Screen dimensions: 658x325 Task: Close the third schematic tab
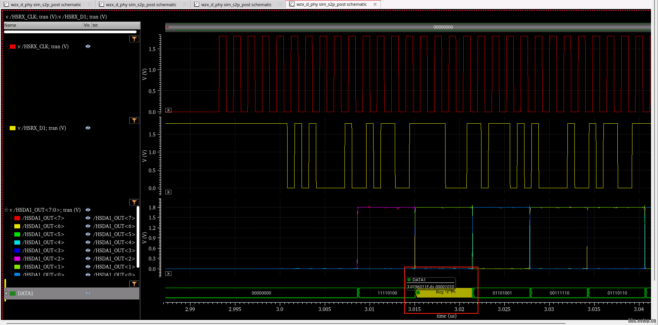tap(280, 4)
